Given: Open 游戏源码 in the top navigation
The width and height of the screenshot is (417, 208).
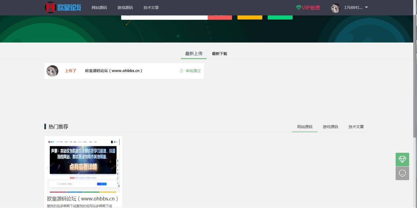Looking at the screenshot, I should (125, 8).
